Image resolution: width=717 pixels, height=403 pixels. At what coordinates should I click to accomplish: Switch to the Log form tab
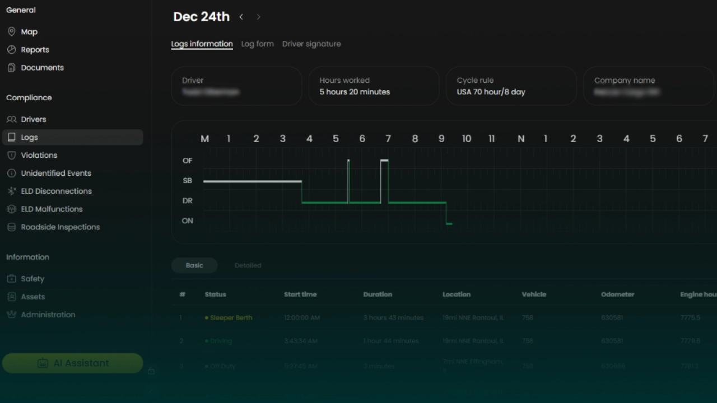(257, 44)
